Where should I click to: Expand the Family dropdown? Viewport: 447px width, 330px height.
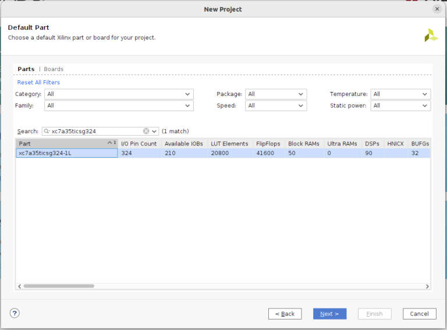tap(119, 106)
